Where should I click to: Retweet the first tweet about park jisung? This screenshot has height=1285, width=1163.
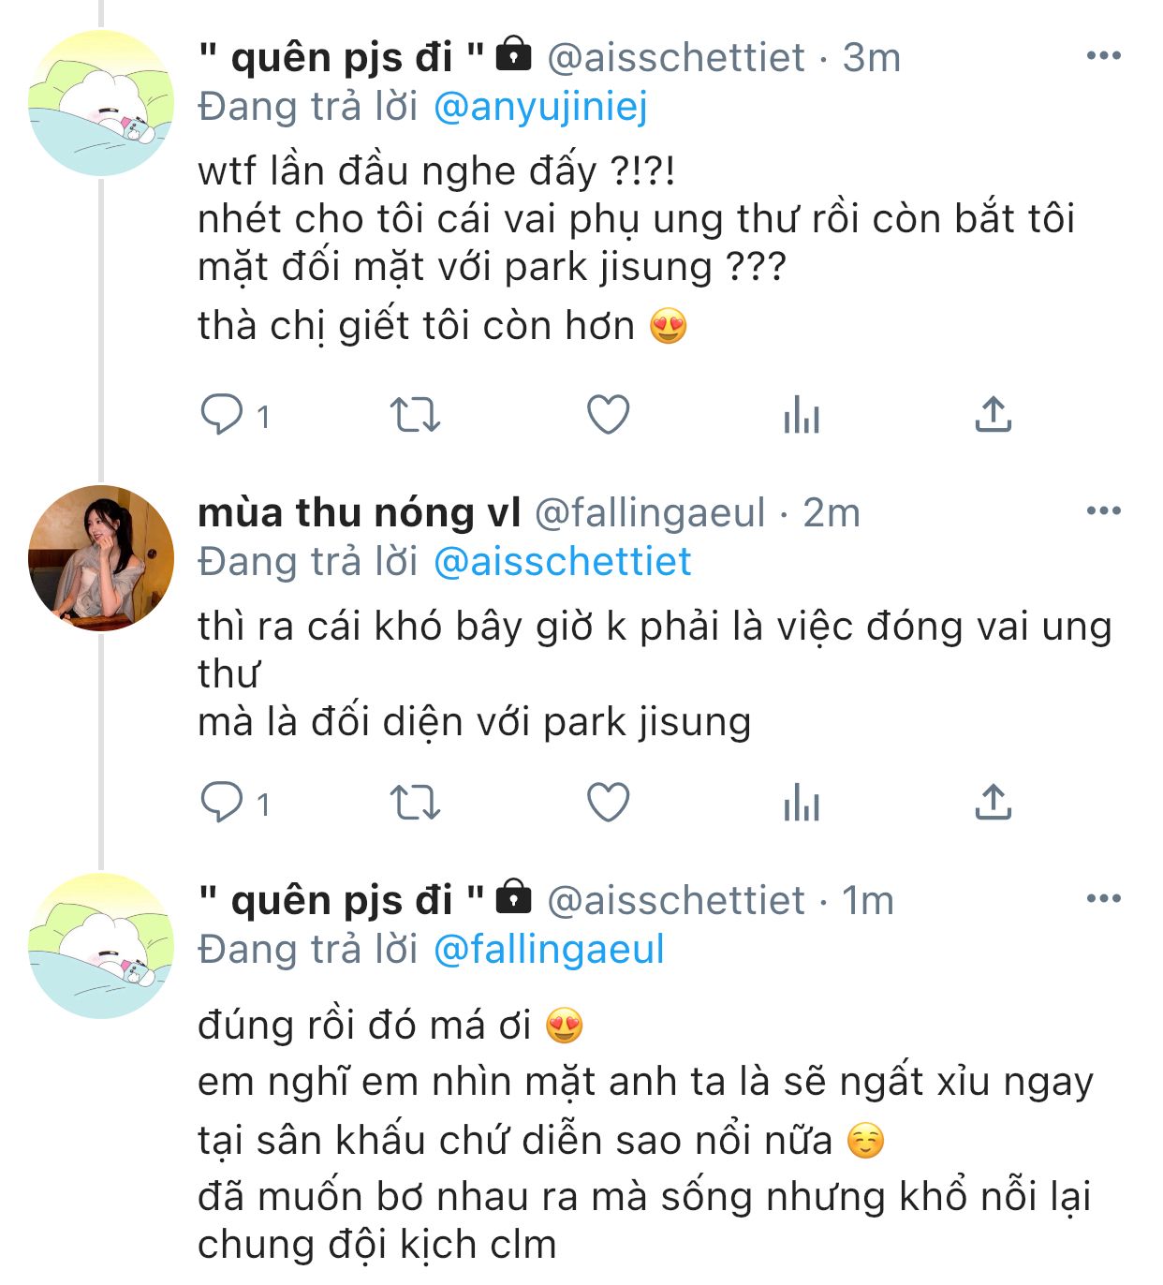pyautogui.click(x=415, y=415)
